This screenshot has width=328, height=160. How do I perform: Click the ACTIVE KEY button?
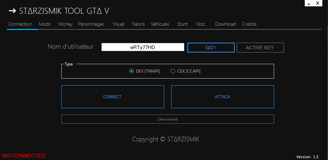click(x=260, y=48)
